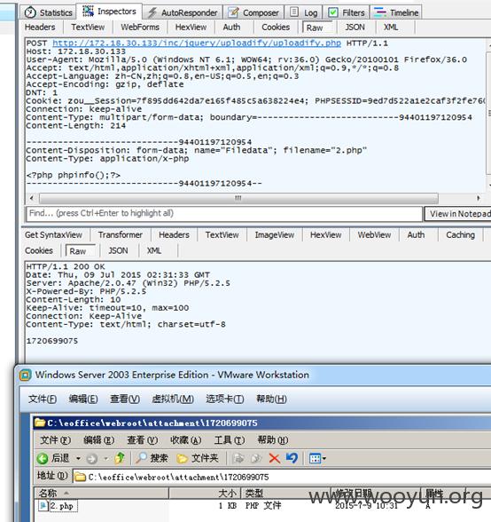Click the horizontal scrollbar left arrow
This screenshot has width=491, height=522.
(x=32, y=199)
